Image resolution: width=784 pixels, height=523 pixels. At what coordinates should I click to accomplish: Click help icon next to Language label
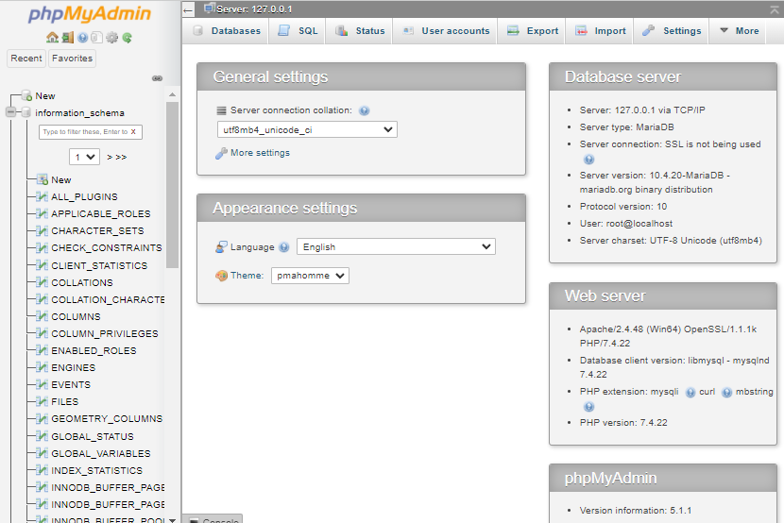pos(284,247)
